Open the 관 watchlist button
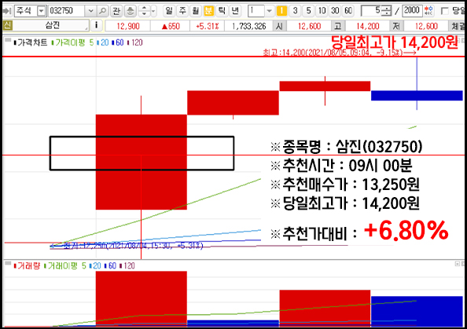Viewport: 467px width, 329px height. (x=116, y=11)
